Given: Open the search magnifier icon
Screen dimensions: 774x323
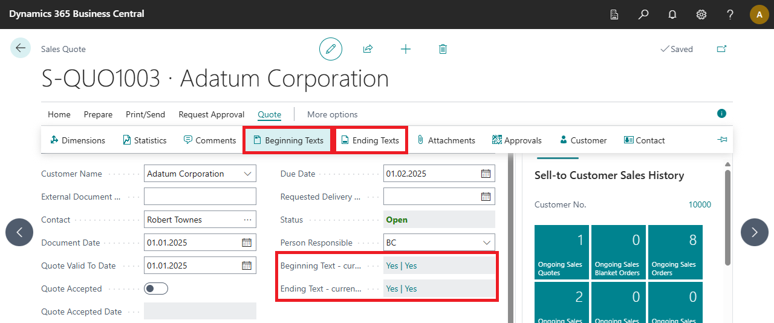Looking at the screenshot, I should click(x=643, y=15).
